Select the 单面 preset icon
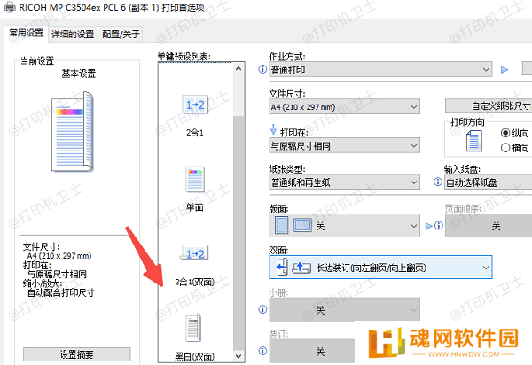Viewport: 532px width, 365px height. (195, 179)
